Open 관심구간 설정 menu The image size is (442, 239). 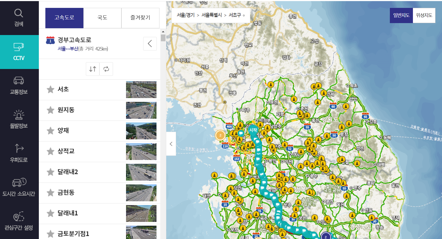[x=19, y=222]
